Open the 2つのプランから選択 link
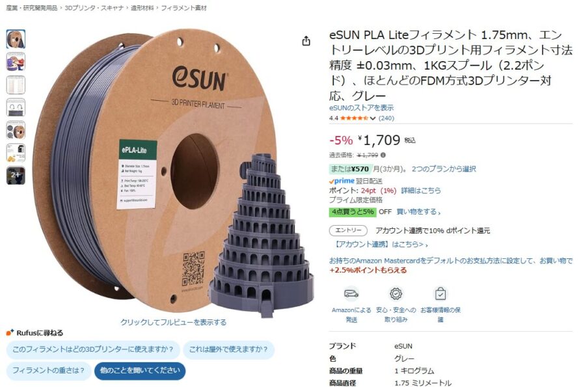The width and height of the screenshot is (579, 387). coord(444,168)
